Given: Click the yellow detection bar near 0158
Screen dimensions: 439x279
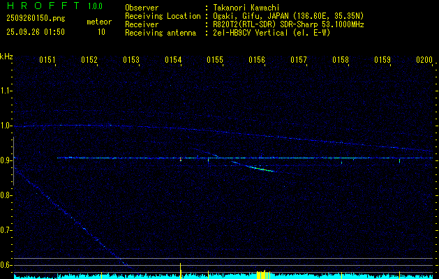Looking at the screenshot, I should 341,275.
